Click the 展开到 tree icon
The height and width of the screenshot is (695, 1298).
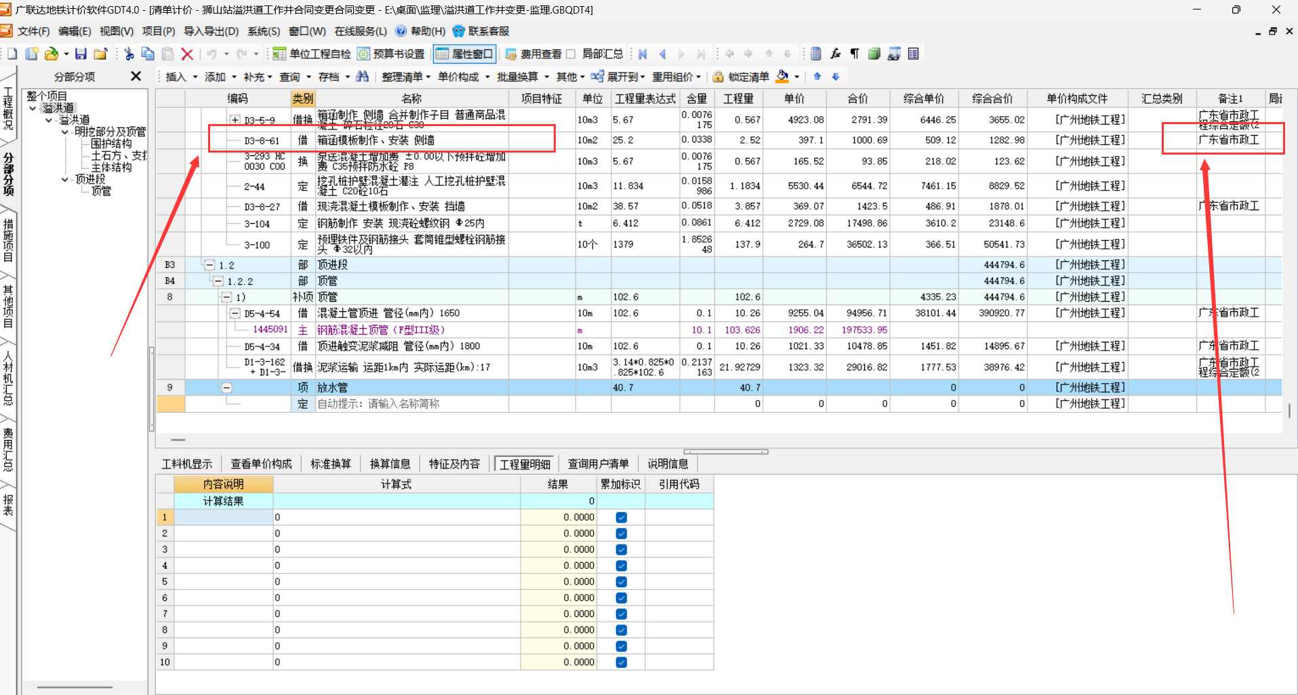click(597, 76)
